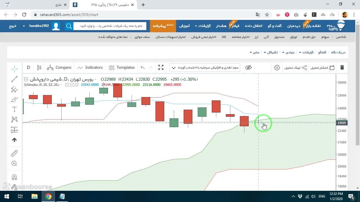The width and height of the screenshot is (360, 202).
Task: Toggle the crossed-eye hide-drawings button
Action: click(248, 68)
